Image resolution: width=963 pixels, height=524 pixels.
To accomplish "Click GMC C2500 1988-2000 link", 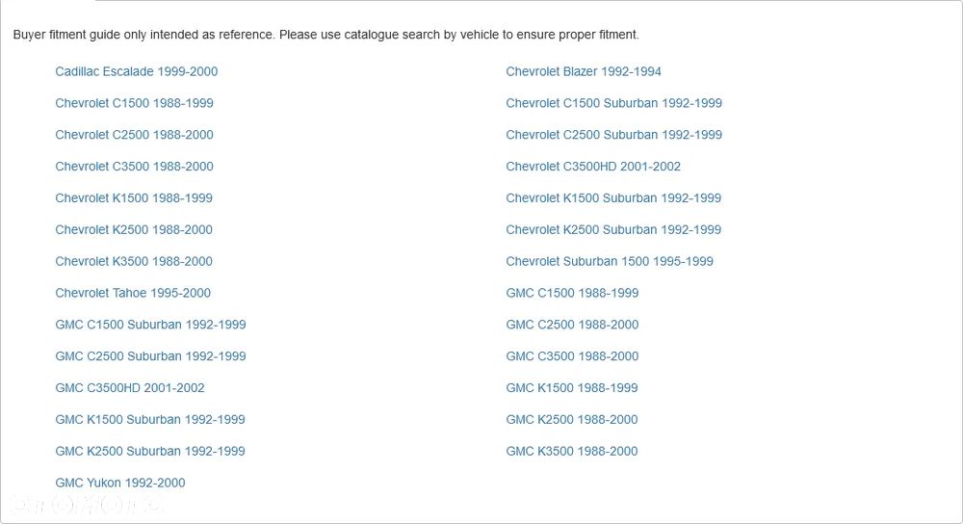I will pos(572,325).
